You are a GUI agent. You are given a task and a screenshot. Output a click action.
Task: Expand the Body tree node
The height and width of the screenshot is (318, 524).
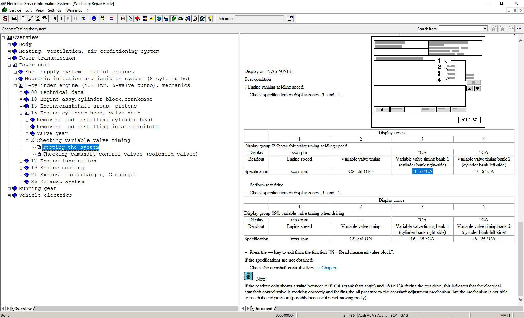pyautogui.click(x=9, y=45)
